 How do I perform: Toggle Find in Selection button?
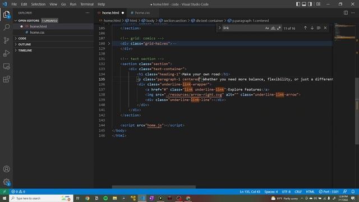(319, 28)
